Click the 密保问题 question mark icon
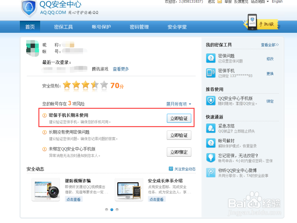This screenshot has width=297, height=223. click(211, 58)
